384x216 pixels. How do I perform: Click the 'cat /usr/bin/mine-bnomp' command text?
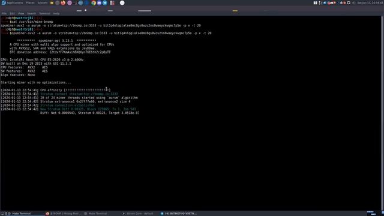(x=32, y=22)
